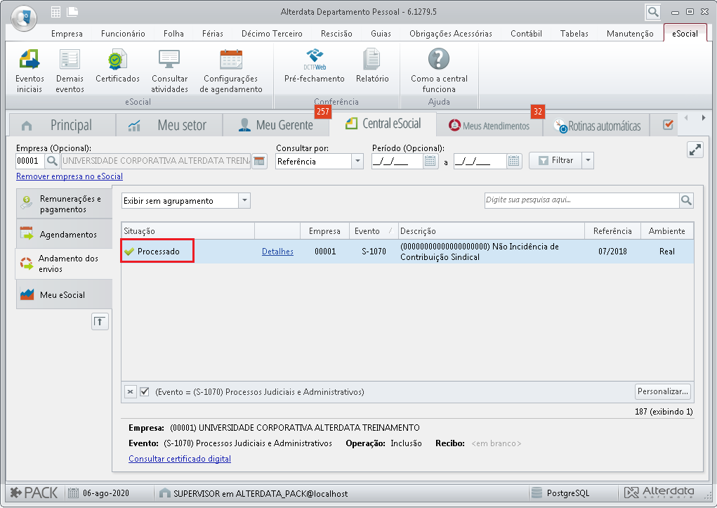Open Como a central funciona help
Image resolution: width=717 pixels, height=508 pixels.
pos(439,71)
